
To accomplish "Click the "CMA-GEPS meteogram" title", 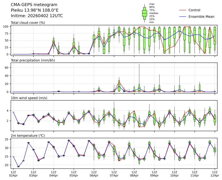I will (30, 5).
